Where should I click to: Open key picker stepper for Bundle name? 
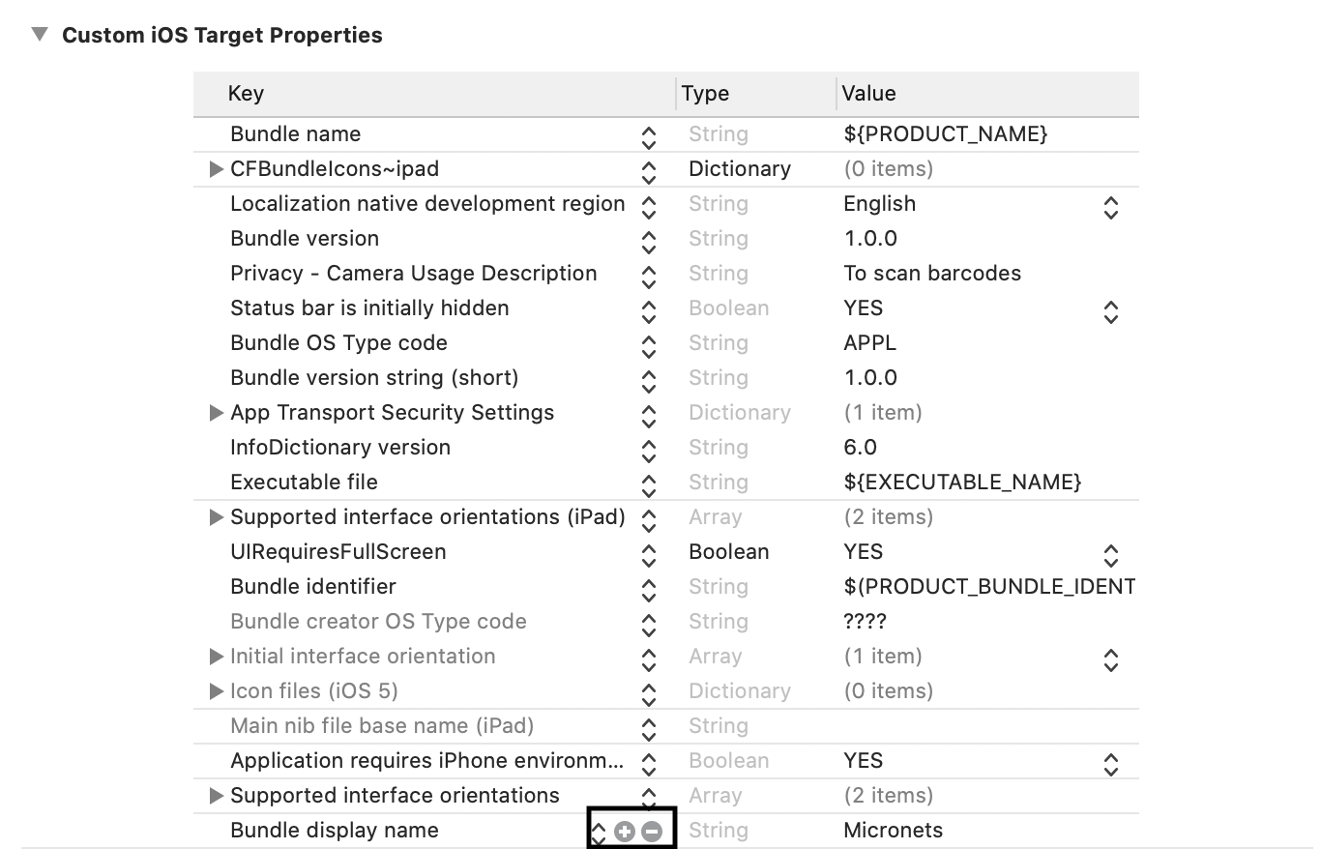(649, 137)
